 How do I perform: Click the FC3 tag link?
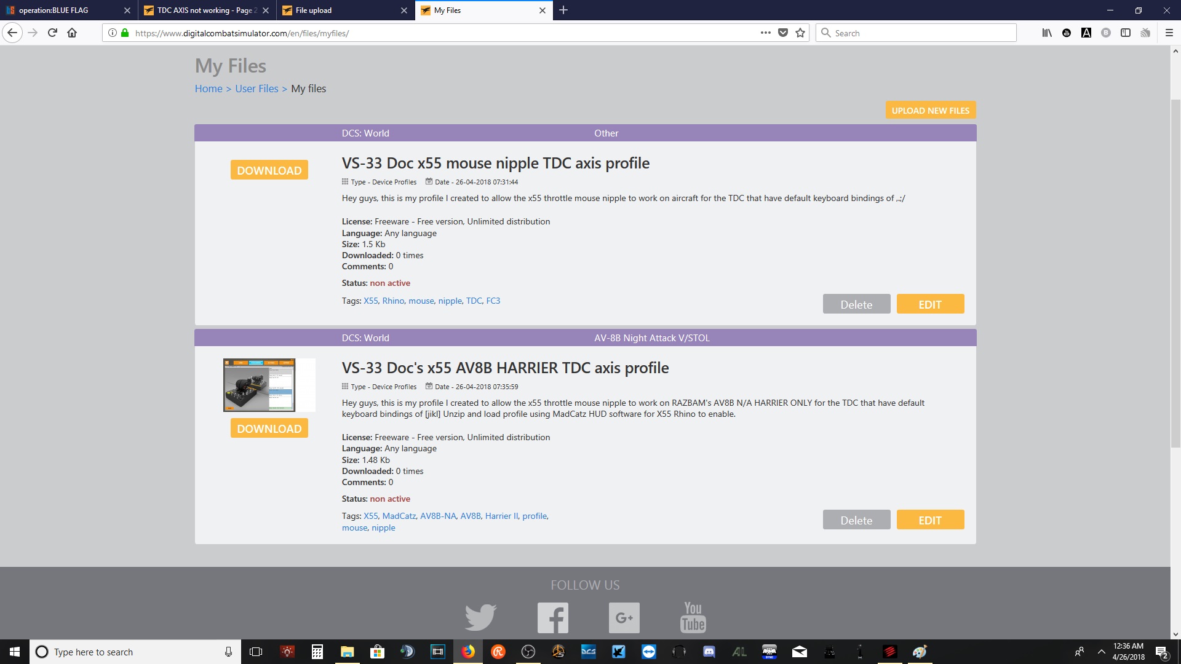tap(493, 301)
